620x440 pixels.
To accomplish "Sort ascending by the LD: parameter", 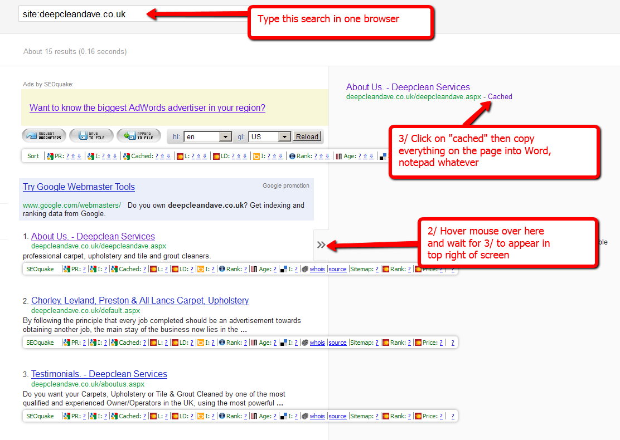I will click(x=239, y=157).
